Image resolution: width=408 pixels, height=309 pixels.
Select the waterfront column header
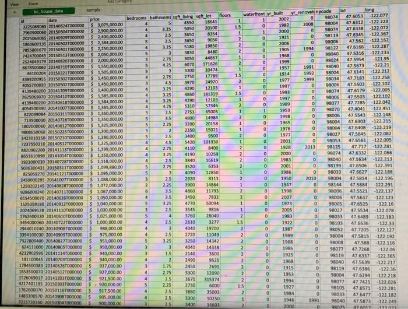tap(254, 15)
